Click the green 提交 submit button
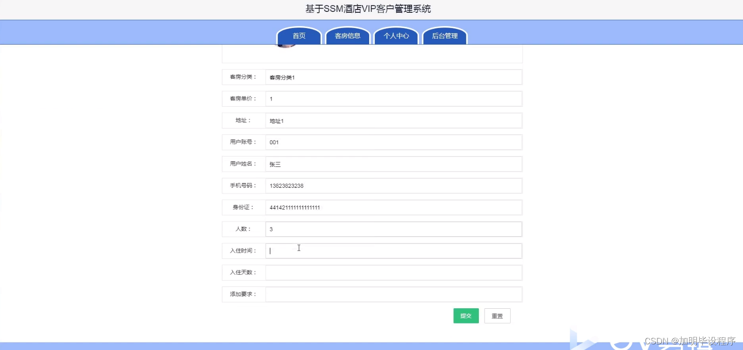The height and width of the screenshot is (350, 743). coord(466,315)
